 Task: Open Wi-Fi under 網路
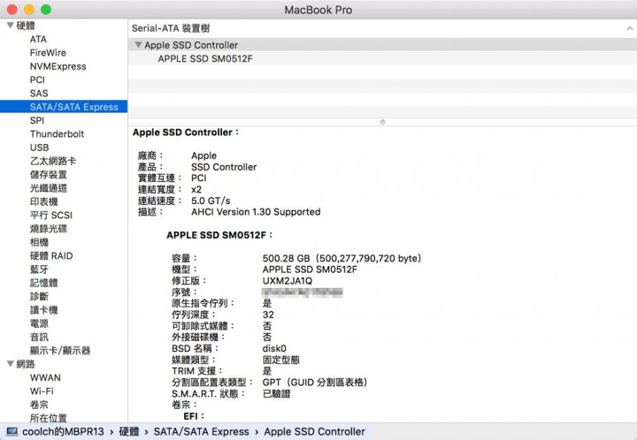point(42,391)
